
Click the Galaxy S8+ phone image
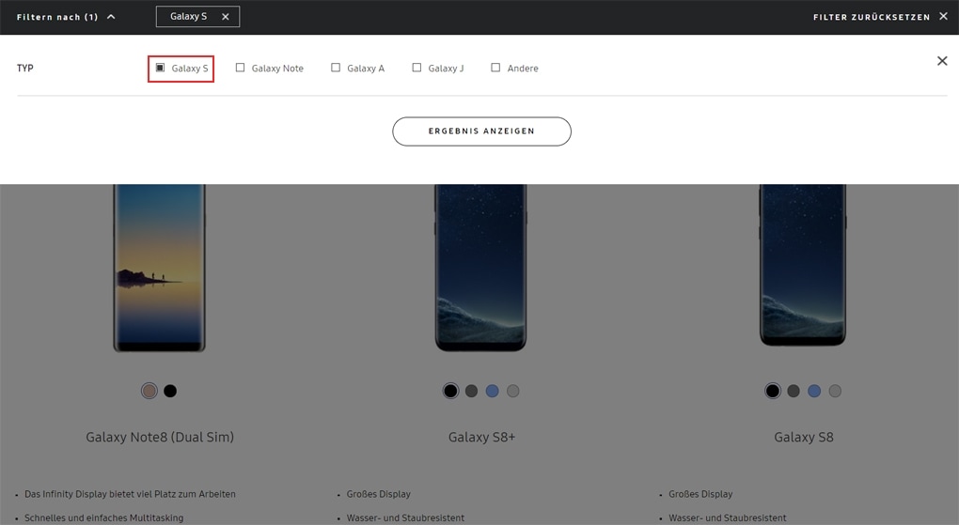pos(480,268)
